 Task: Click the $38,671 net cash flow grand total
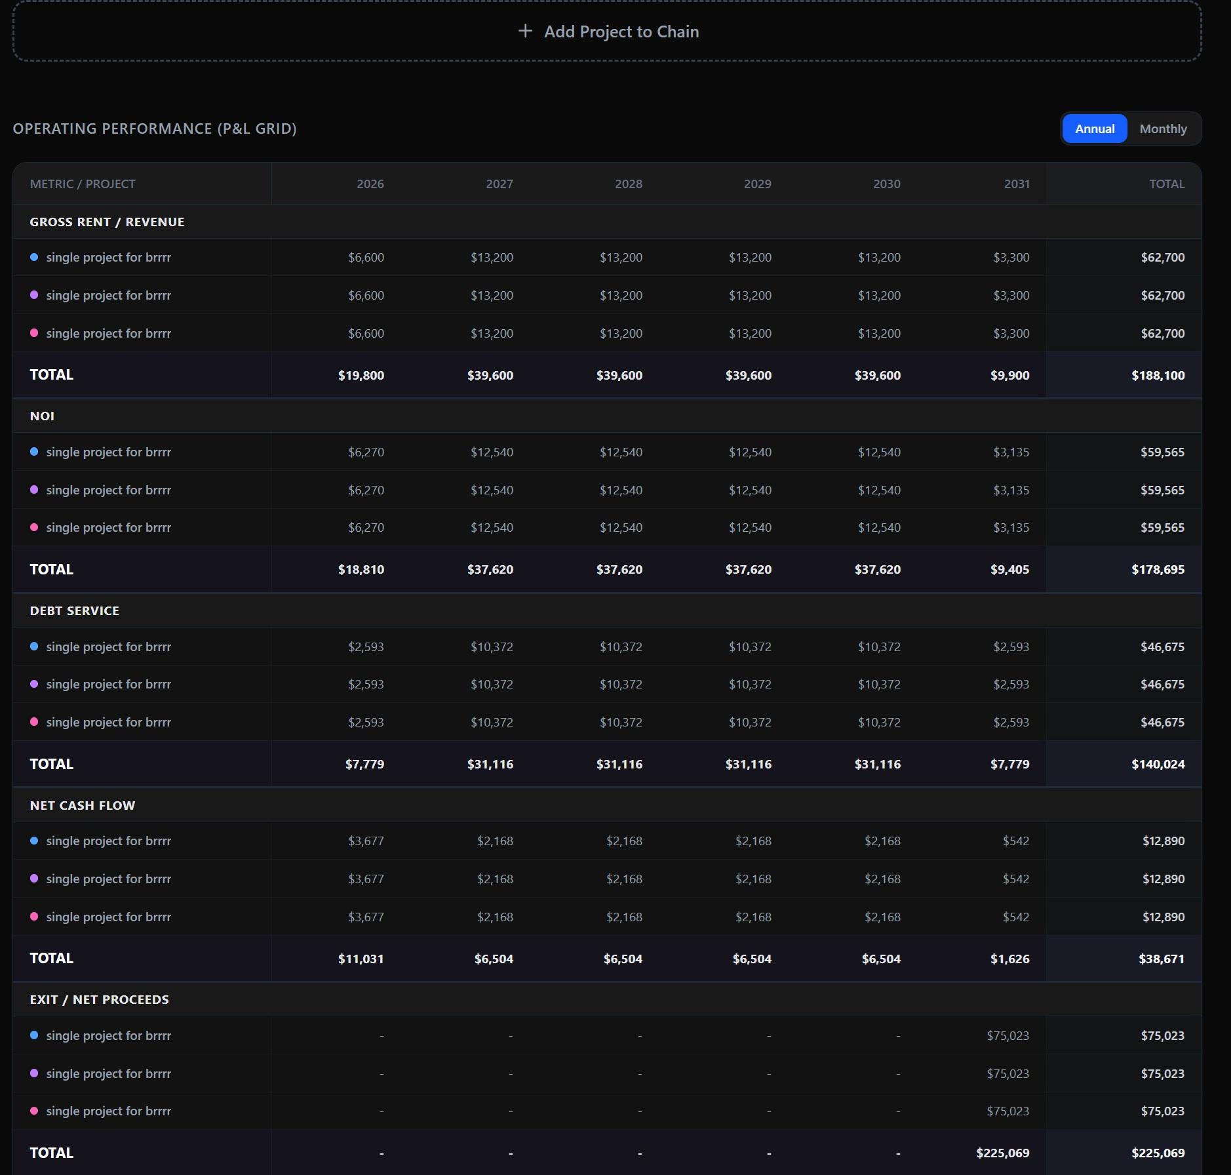click(1162, 959)
